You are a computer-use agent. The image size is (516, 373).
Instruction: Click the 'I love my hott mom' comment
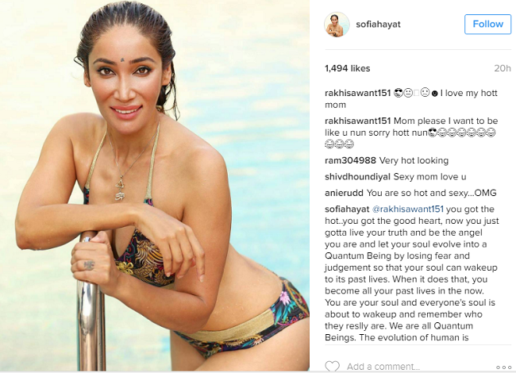pyautogui.click(x=411, y=98)
